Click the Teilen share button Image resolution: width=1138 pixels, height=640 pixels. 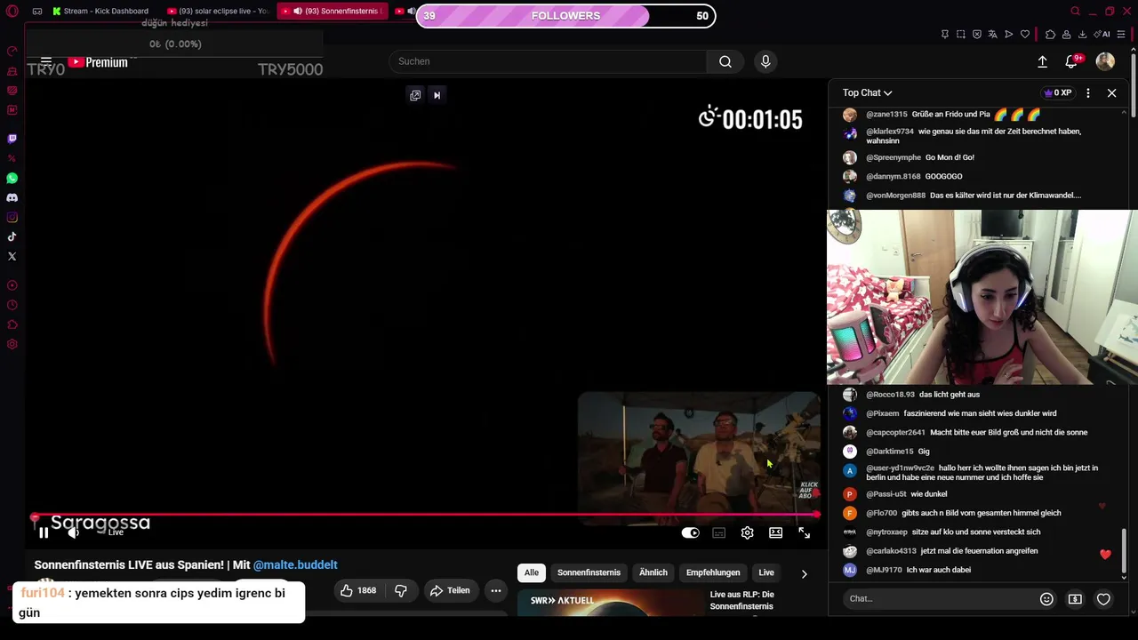(450, 590)
